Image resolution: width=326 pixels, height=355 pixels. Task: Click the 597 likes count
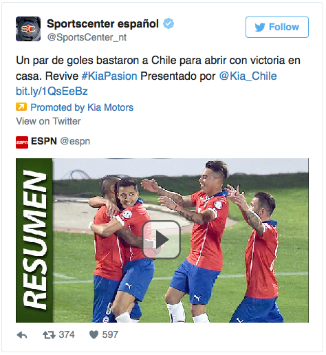(110, 334)
